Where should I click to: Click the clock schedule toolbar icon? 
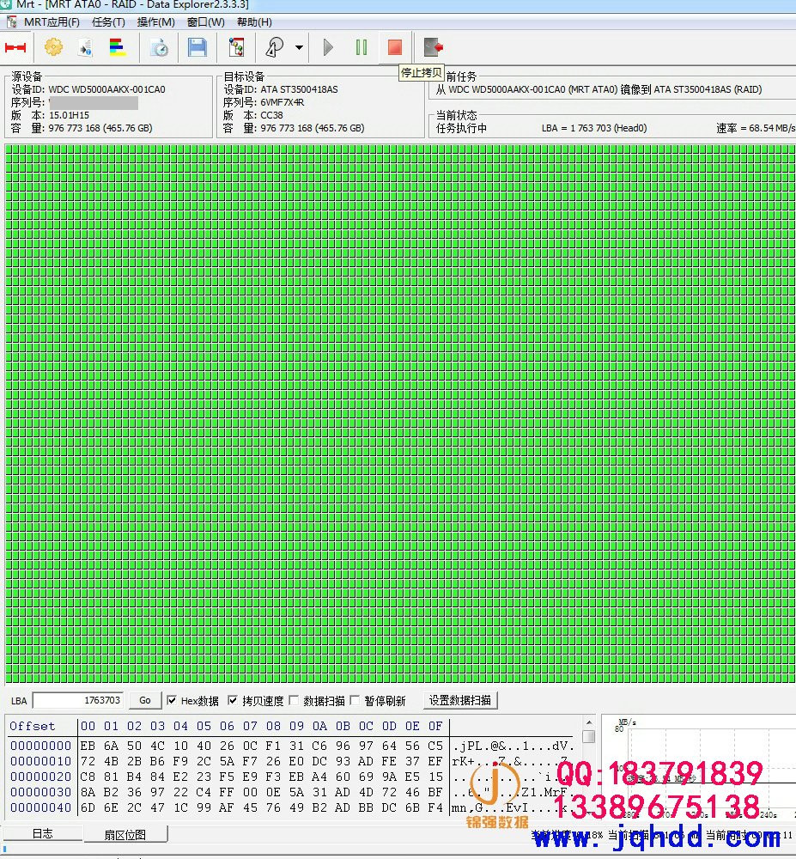(x=159, y=47)
